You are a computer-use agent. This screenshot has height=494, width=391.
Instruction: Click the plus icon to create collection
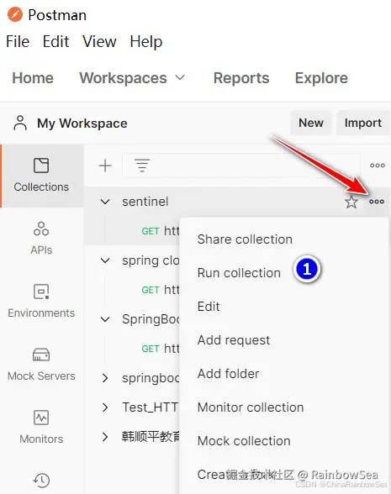coord(105,166)
